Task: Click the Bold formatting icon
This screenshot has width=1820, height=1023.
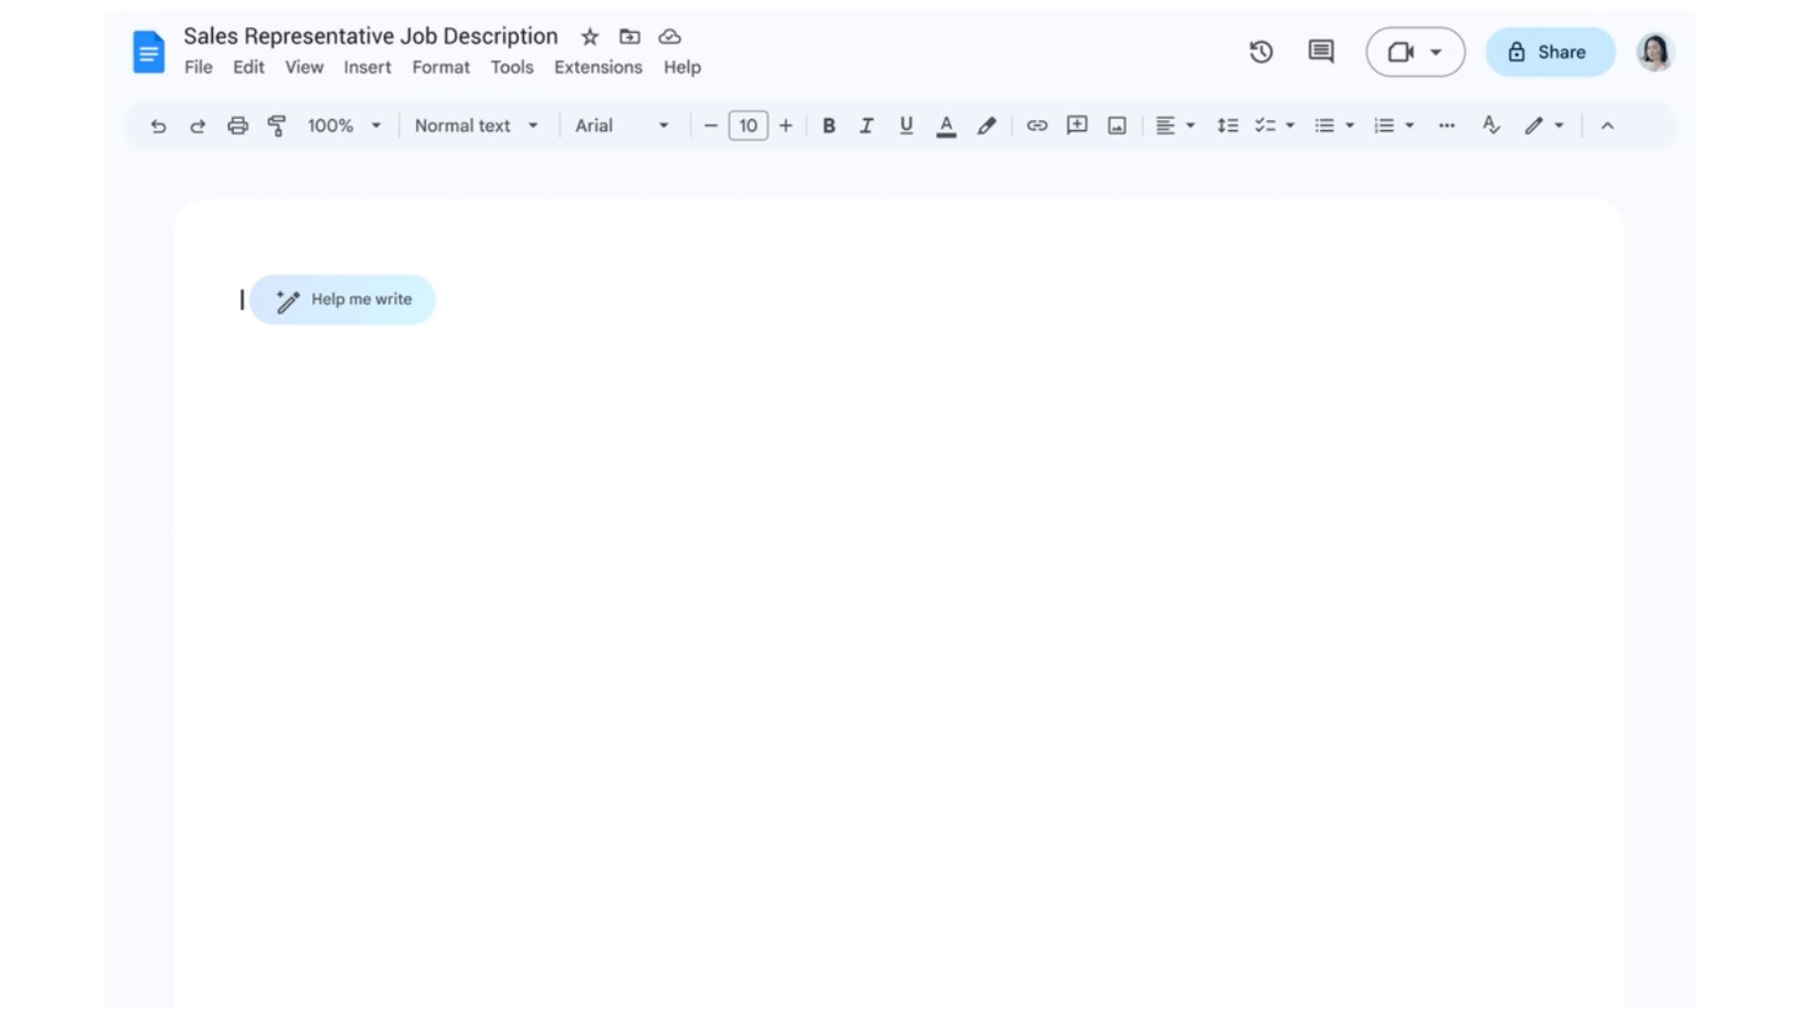Action: [827, 125]
